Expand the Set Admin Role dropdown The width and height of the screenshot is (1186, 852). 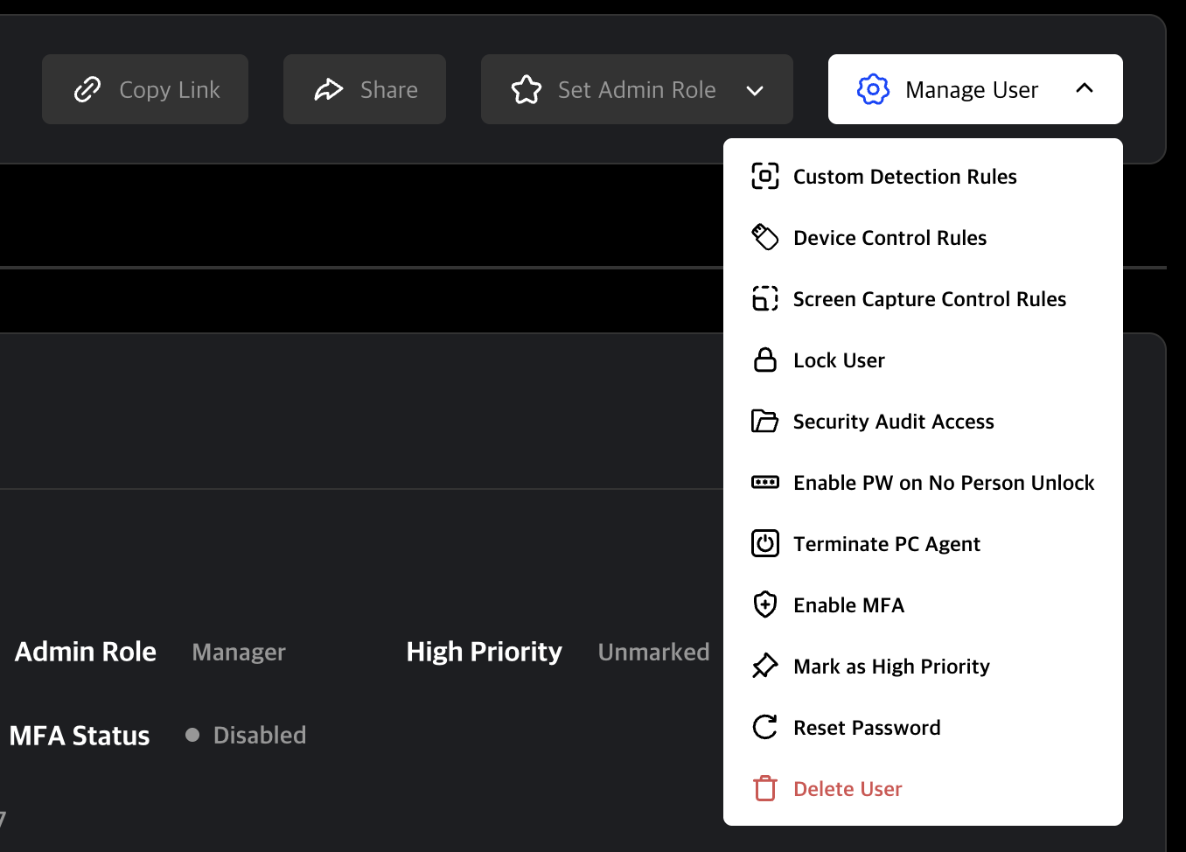pyautogui.click(x=755, y=89)
